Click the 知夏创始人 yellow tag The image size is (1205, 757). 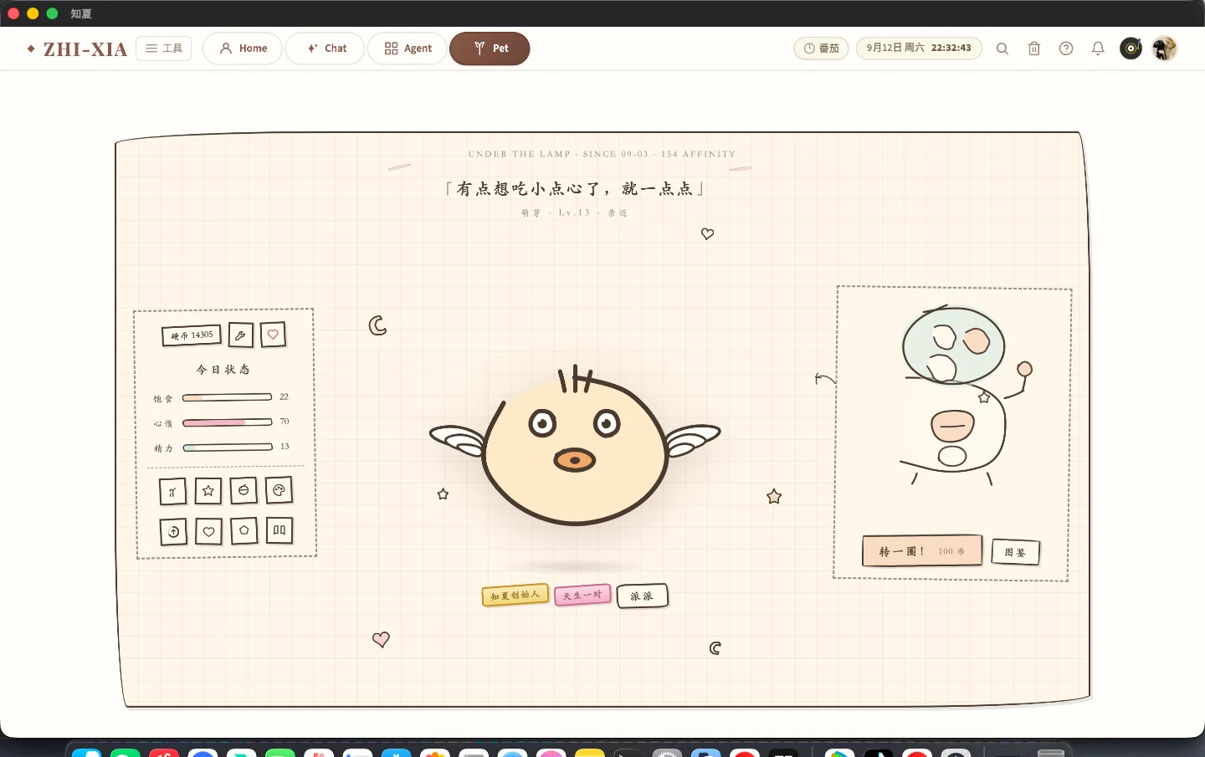coord(515,595)
